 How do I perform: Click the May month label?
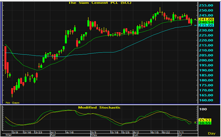tap(94, 135)
